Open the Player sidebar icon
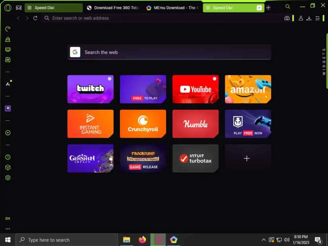The height and width of the screenshot is (246, 328). pos(8,133)
